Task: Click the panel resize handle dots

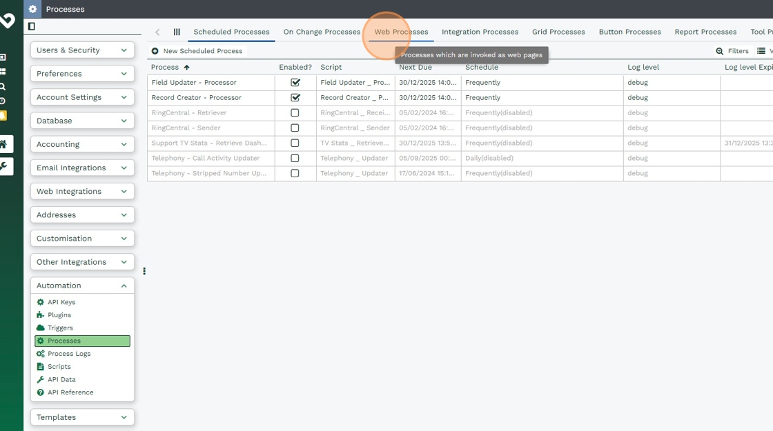Action: (144, 271)
